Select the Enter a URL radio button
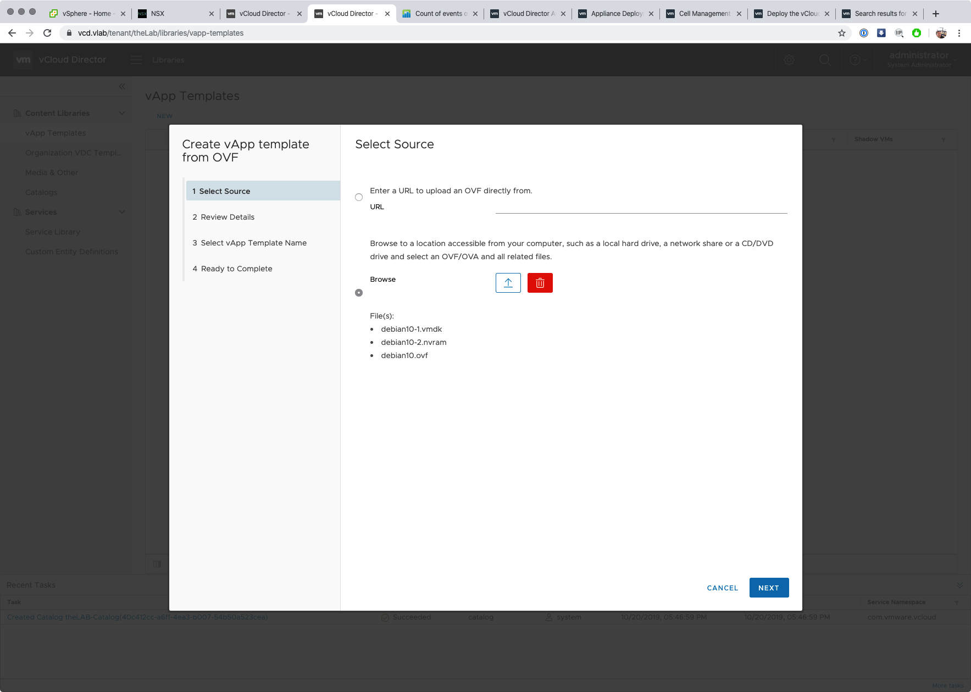 coord(359,197)
